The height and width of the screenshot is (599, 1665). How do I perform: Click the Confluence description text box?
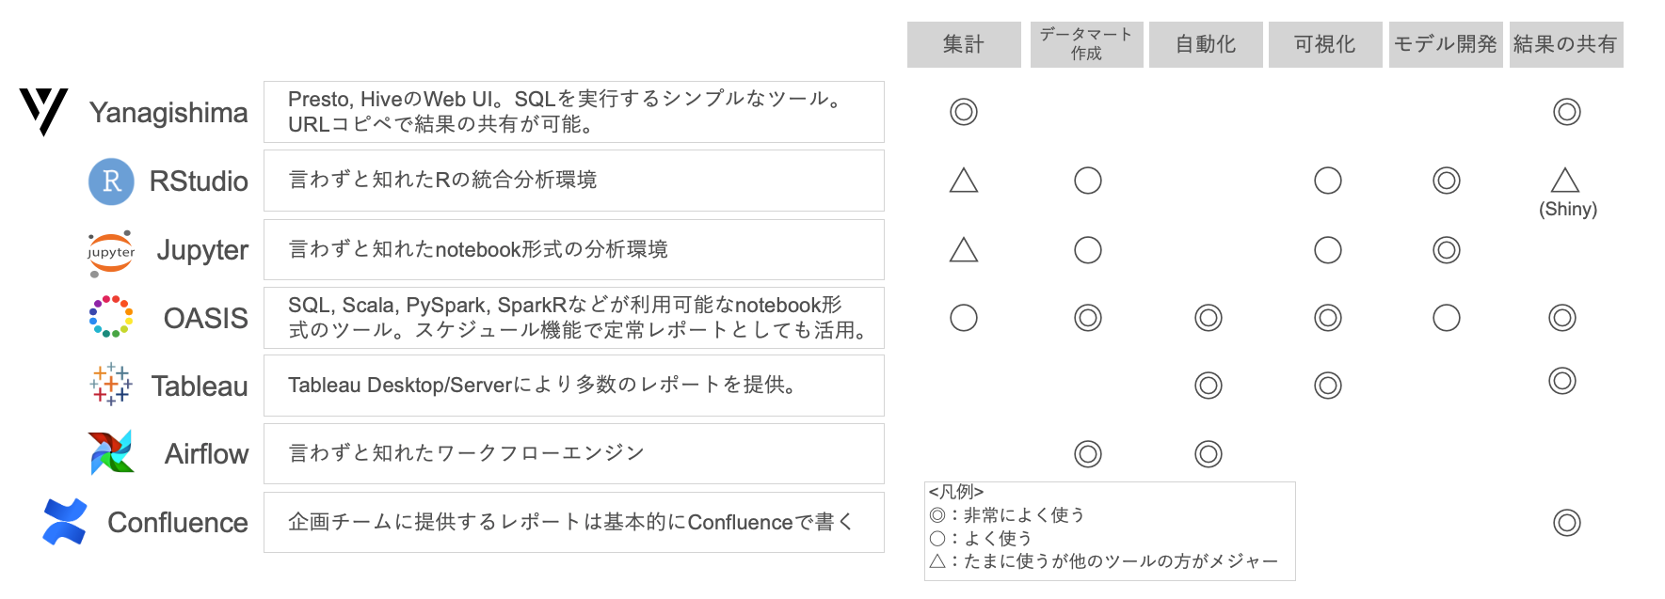coord(574,522)
